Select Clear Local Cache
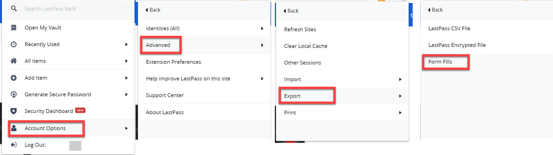Viewport: 553px width, 155px height. [x=342, y=46]
